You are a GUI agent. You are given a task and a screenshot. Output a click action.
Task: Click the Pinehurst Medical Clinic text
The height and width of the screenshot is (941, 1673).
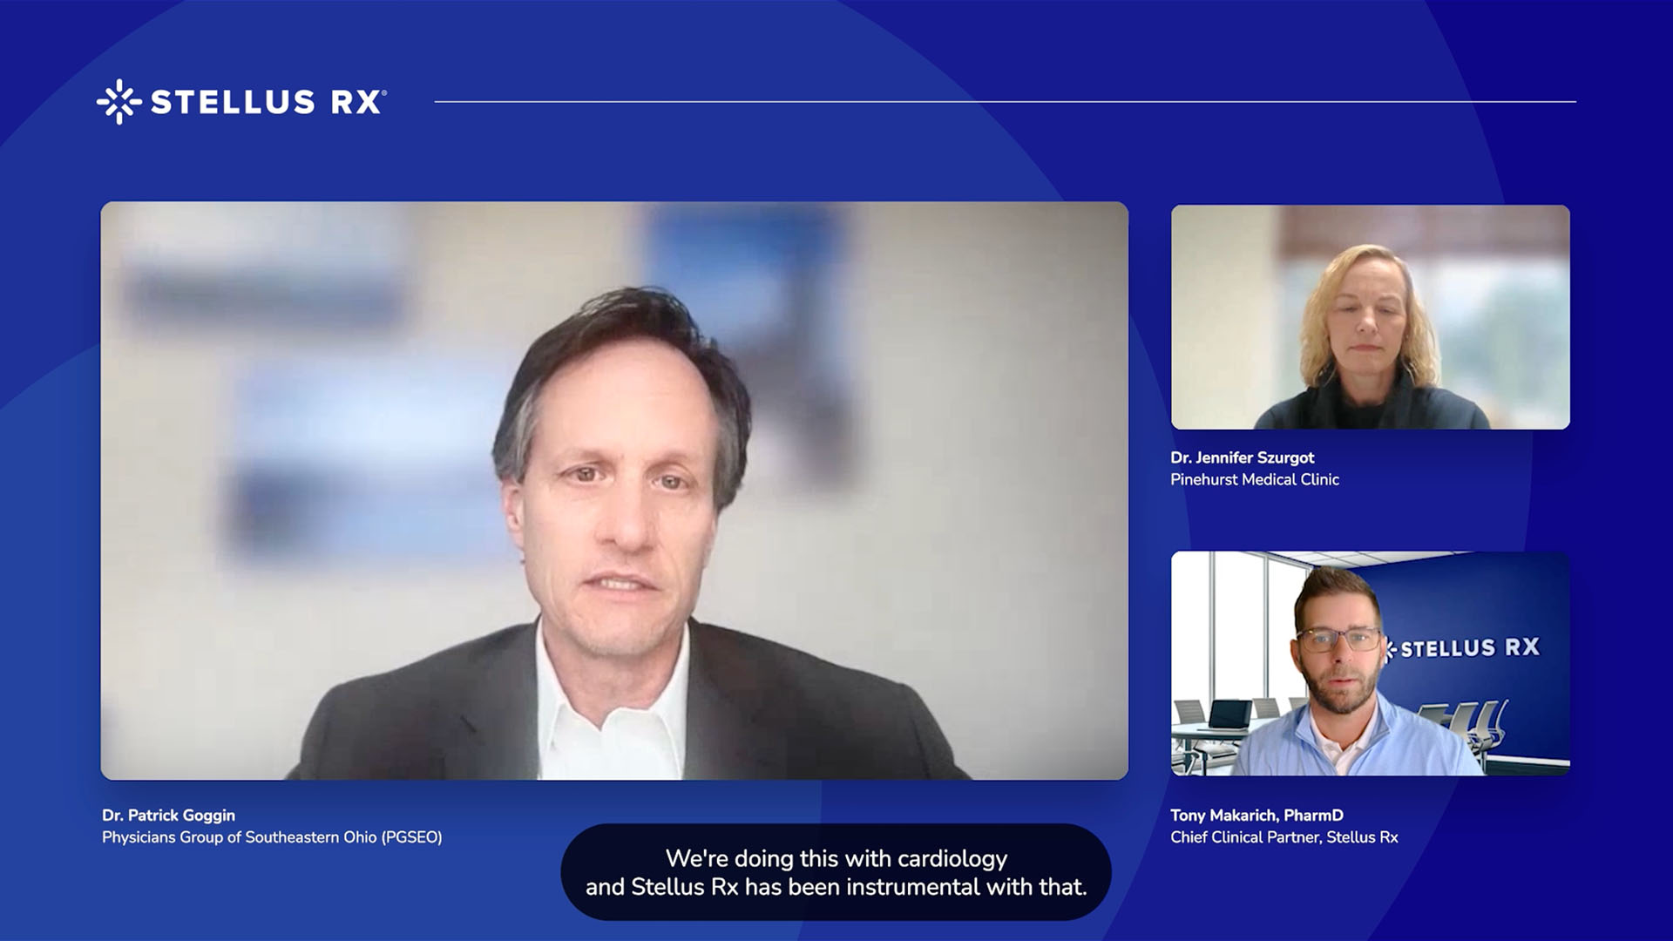coord(1254,479)
